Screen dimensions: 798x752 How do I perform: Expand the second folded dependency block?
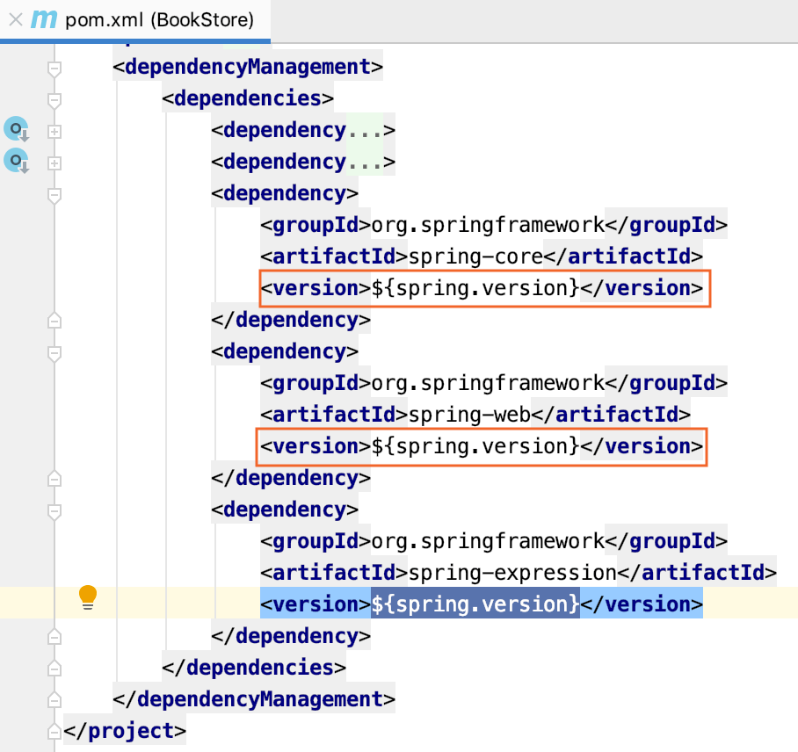[54, 163]
